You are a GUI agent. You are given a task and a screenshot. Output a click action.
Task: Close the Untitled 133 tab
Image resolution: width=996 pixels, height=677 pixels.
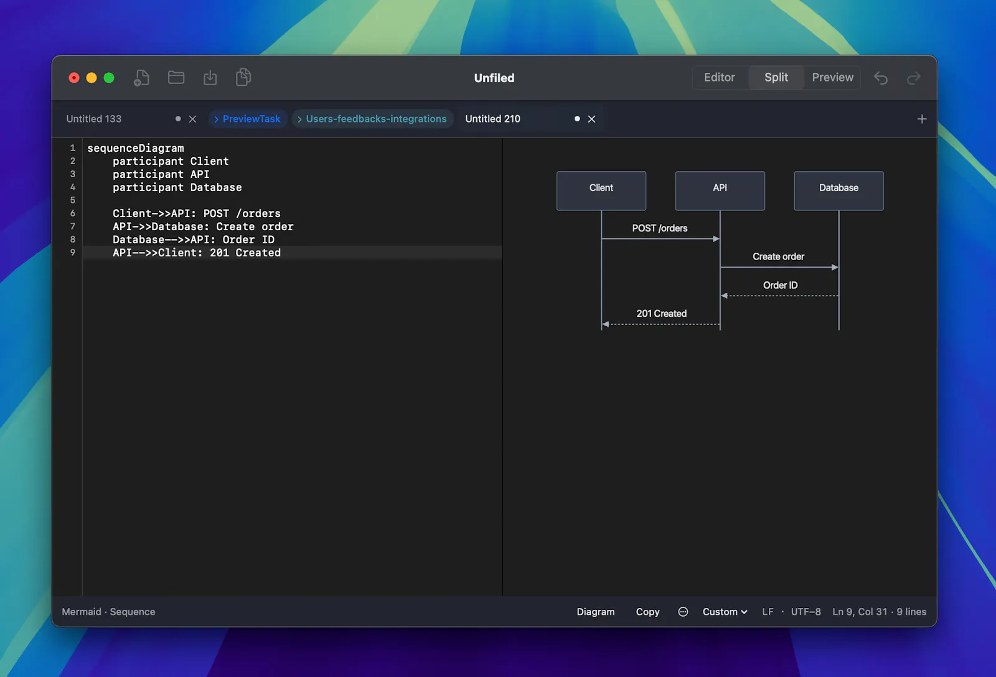(x=192, y=119)
